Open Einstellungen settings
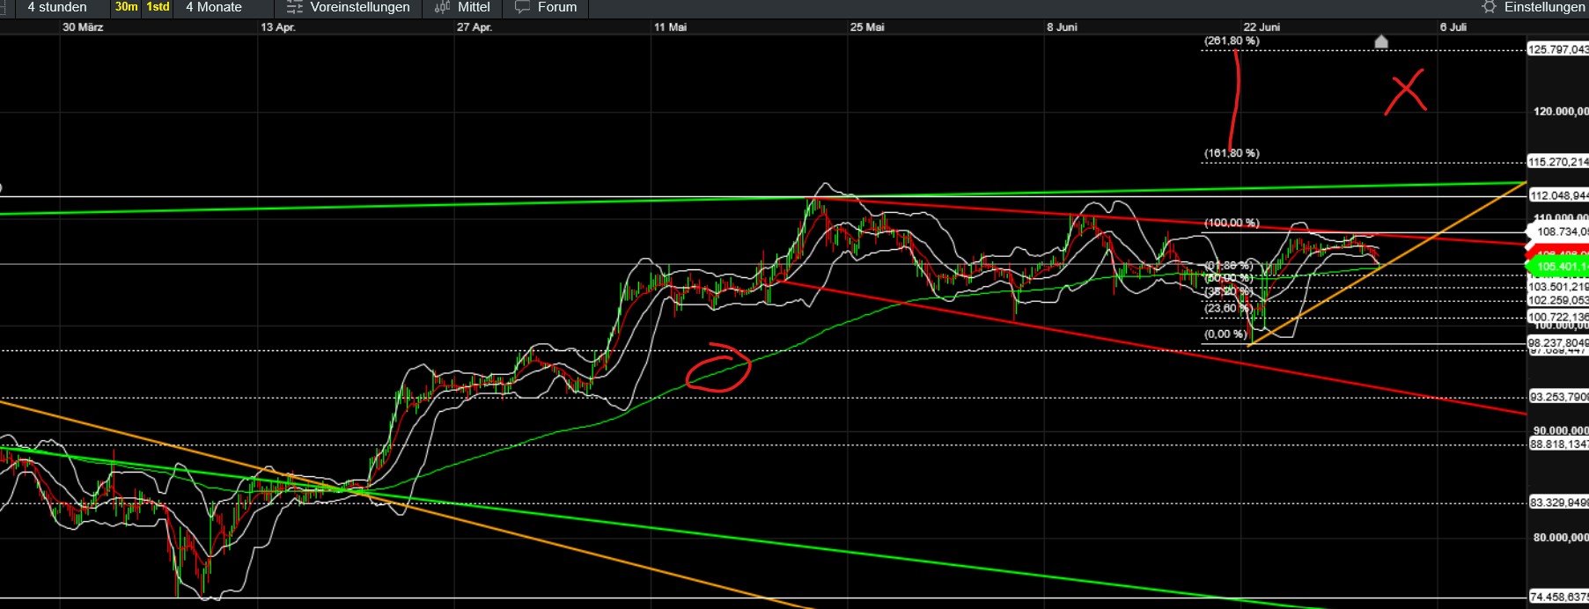This screenshot has width=1589, height=609. point(1534,7)
